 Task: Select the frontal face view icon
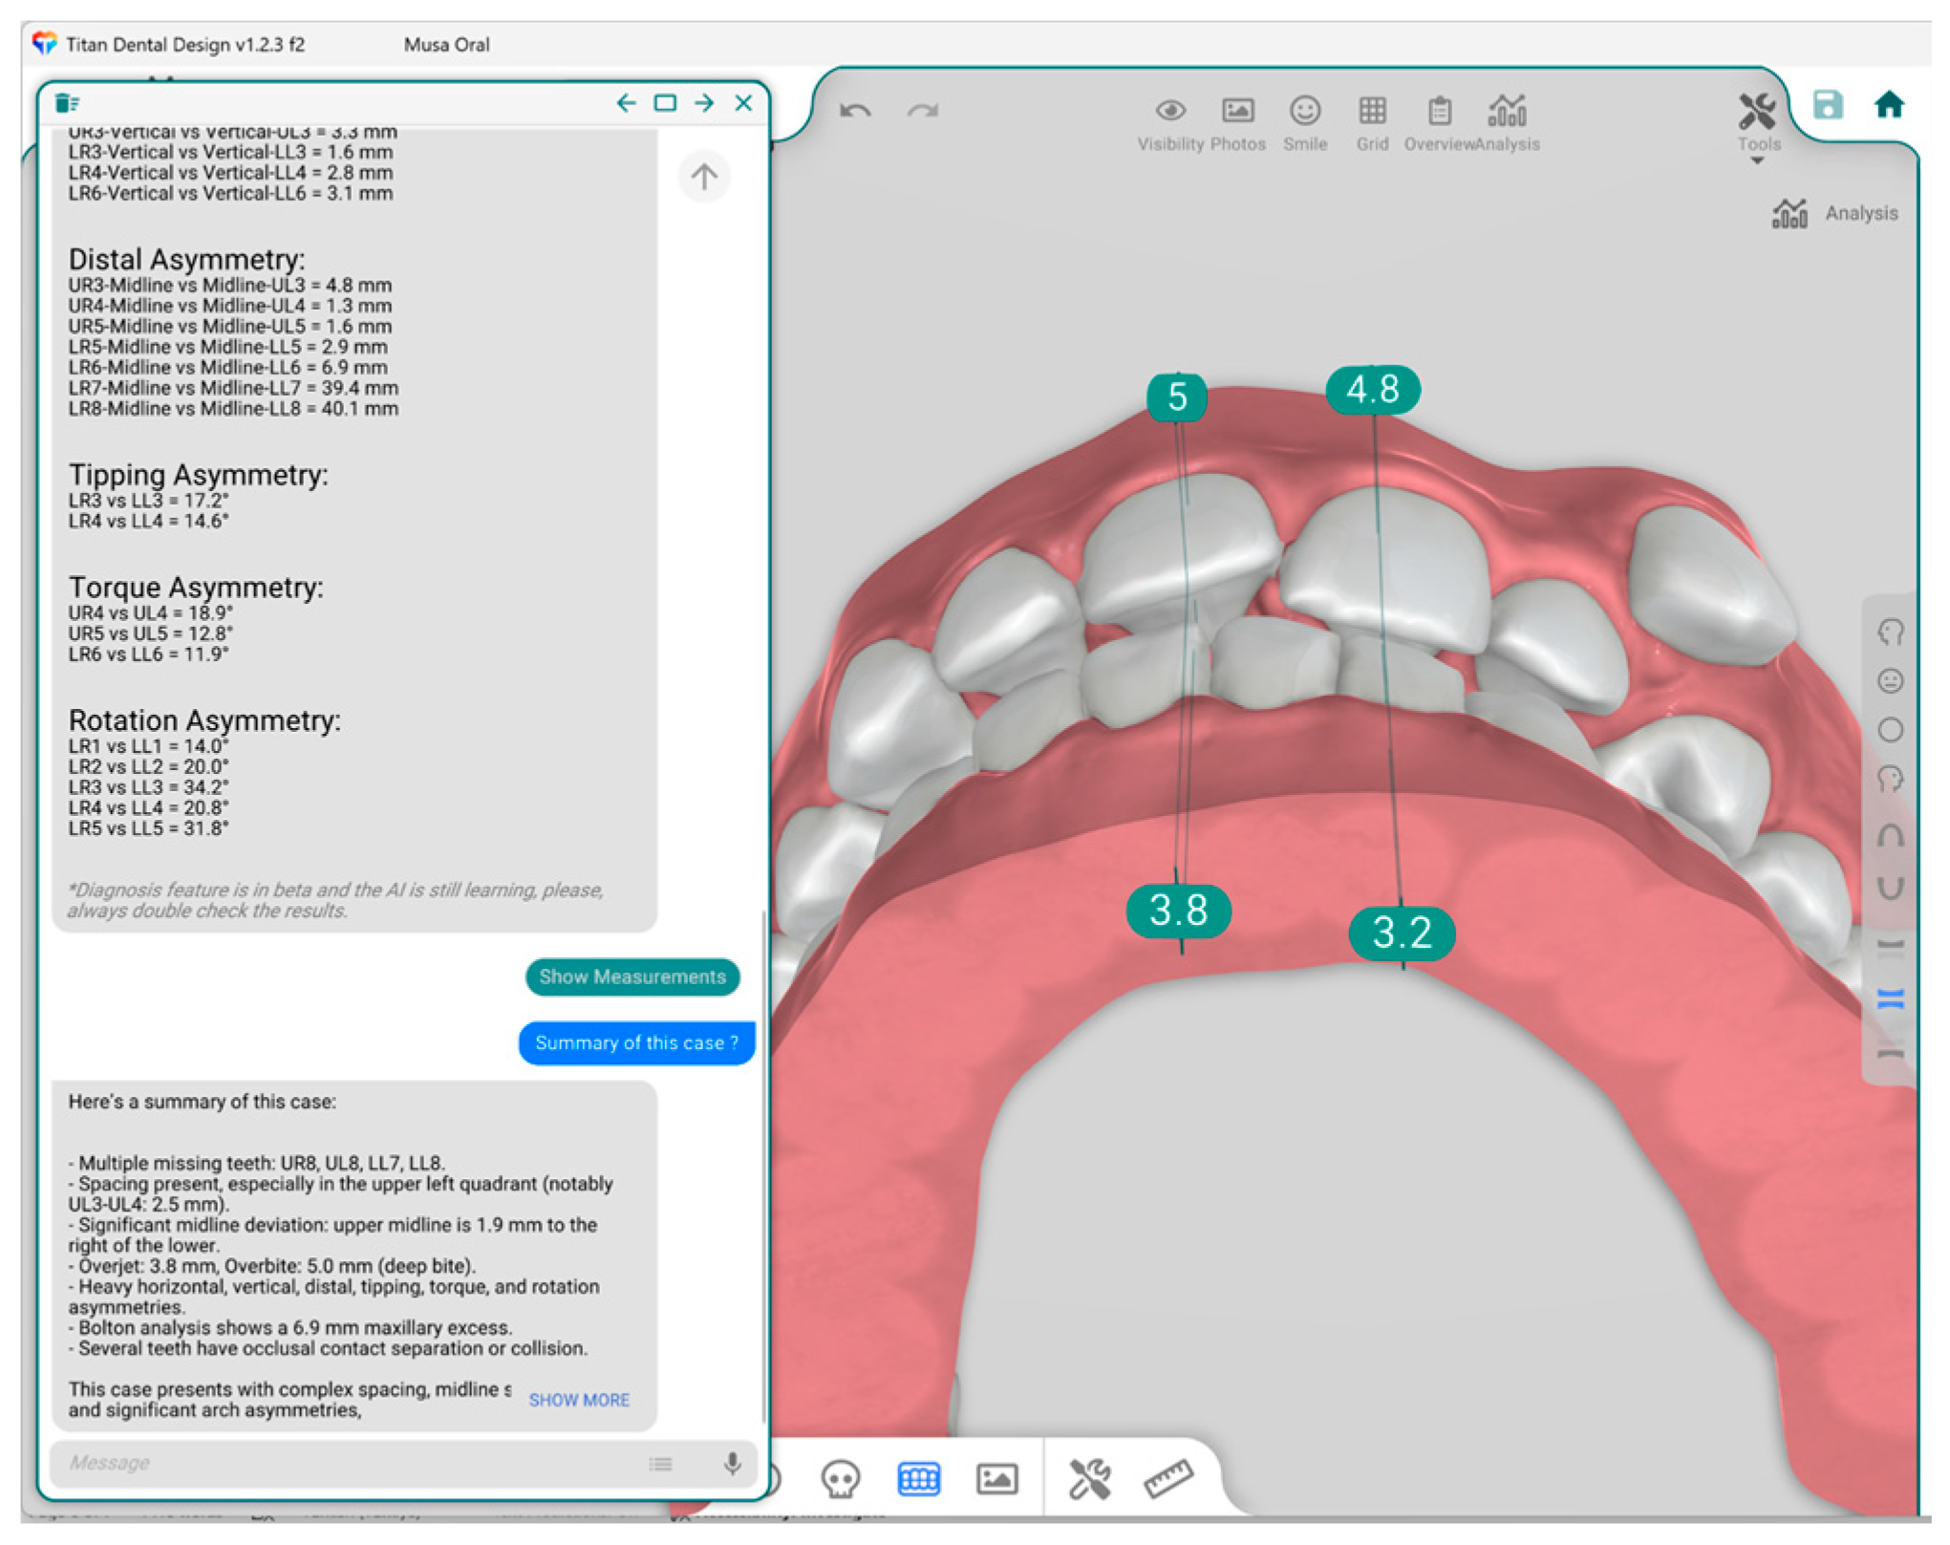(x=1889, y=681)
